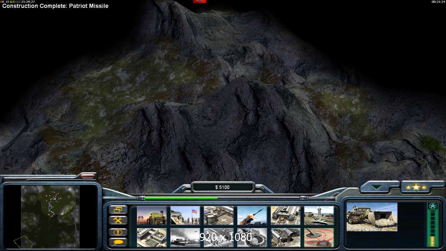
Task: Click the greyed-out Particle Cannon round icon
Action: [x=252, y=237]
